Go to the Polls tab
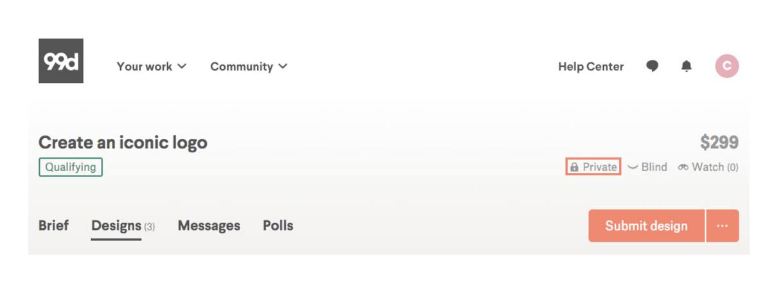Viewport: 772px width, 293px height. point(277,226)
